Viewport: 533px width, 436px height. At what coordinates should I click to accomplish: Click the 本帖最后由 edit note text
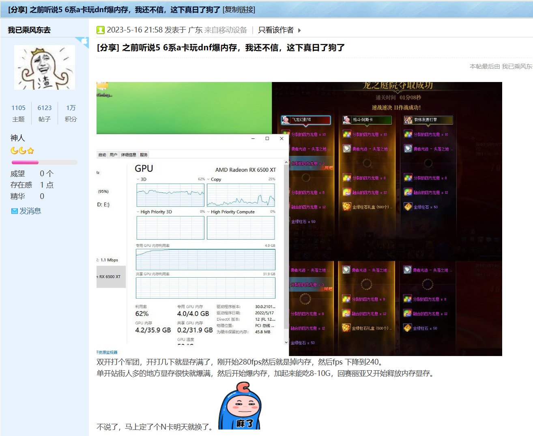[x=501, y=66]
